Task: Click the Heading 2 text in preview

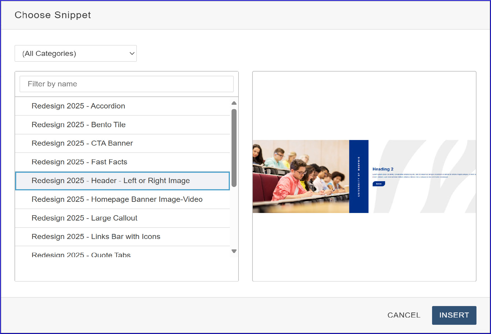Action: pyautogui.click(x=383, y=169)
